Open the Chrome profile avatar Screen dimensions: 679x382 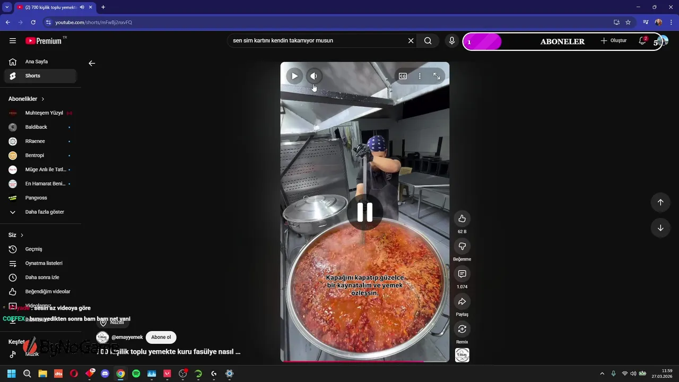(658, 22)
